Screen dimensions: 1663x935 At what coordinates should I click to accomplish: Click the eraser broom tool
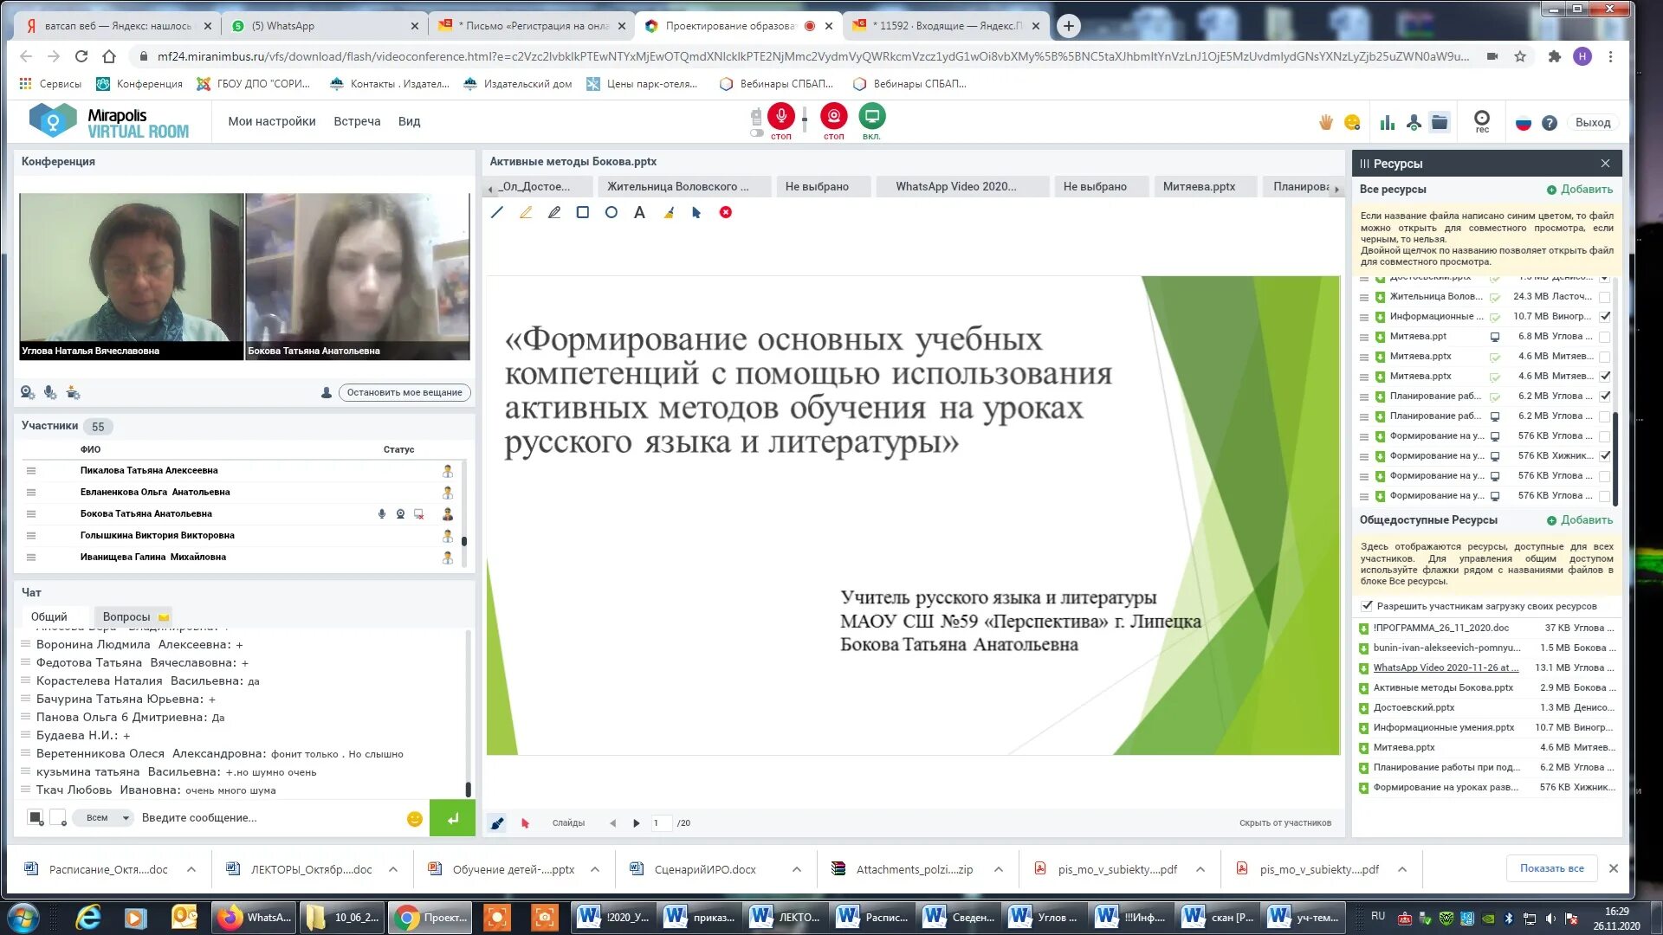point(669,212)
